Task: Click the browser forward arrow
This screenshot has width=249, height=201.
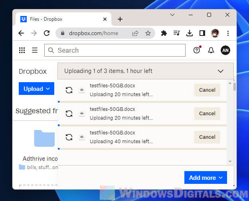Action: 34,33
